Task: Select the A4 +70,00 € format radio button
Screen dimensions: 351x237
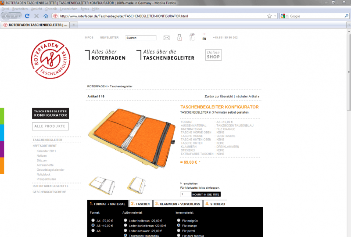Action: (93, 220)
